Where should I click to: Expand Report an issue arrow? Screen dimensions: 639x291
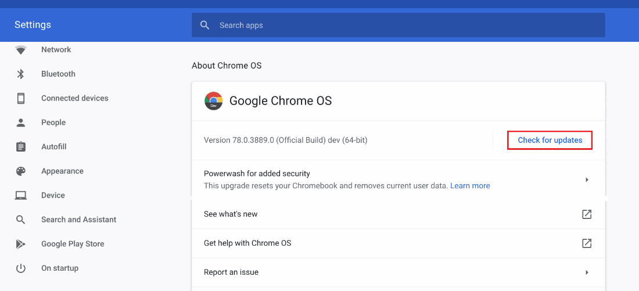click(x=587, y=272)
